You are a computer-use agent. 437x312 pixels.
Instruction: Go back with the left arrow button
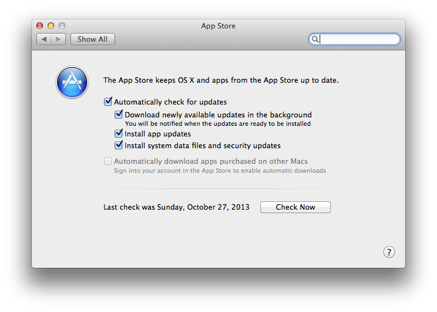click(x=44, y=39)
